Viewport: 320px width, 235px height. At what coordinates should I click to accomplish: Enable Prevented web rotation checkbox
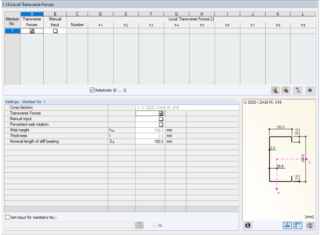click(x=161, y=125)
